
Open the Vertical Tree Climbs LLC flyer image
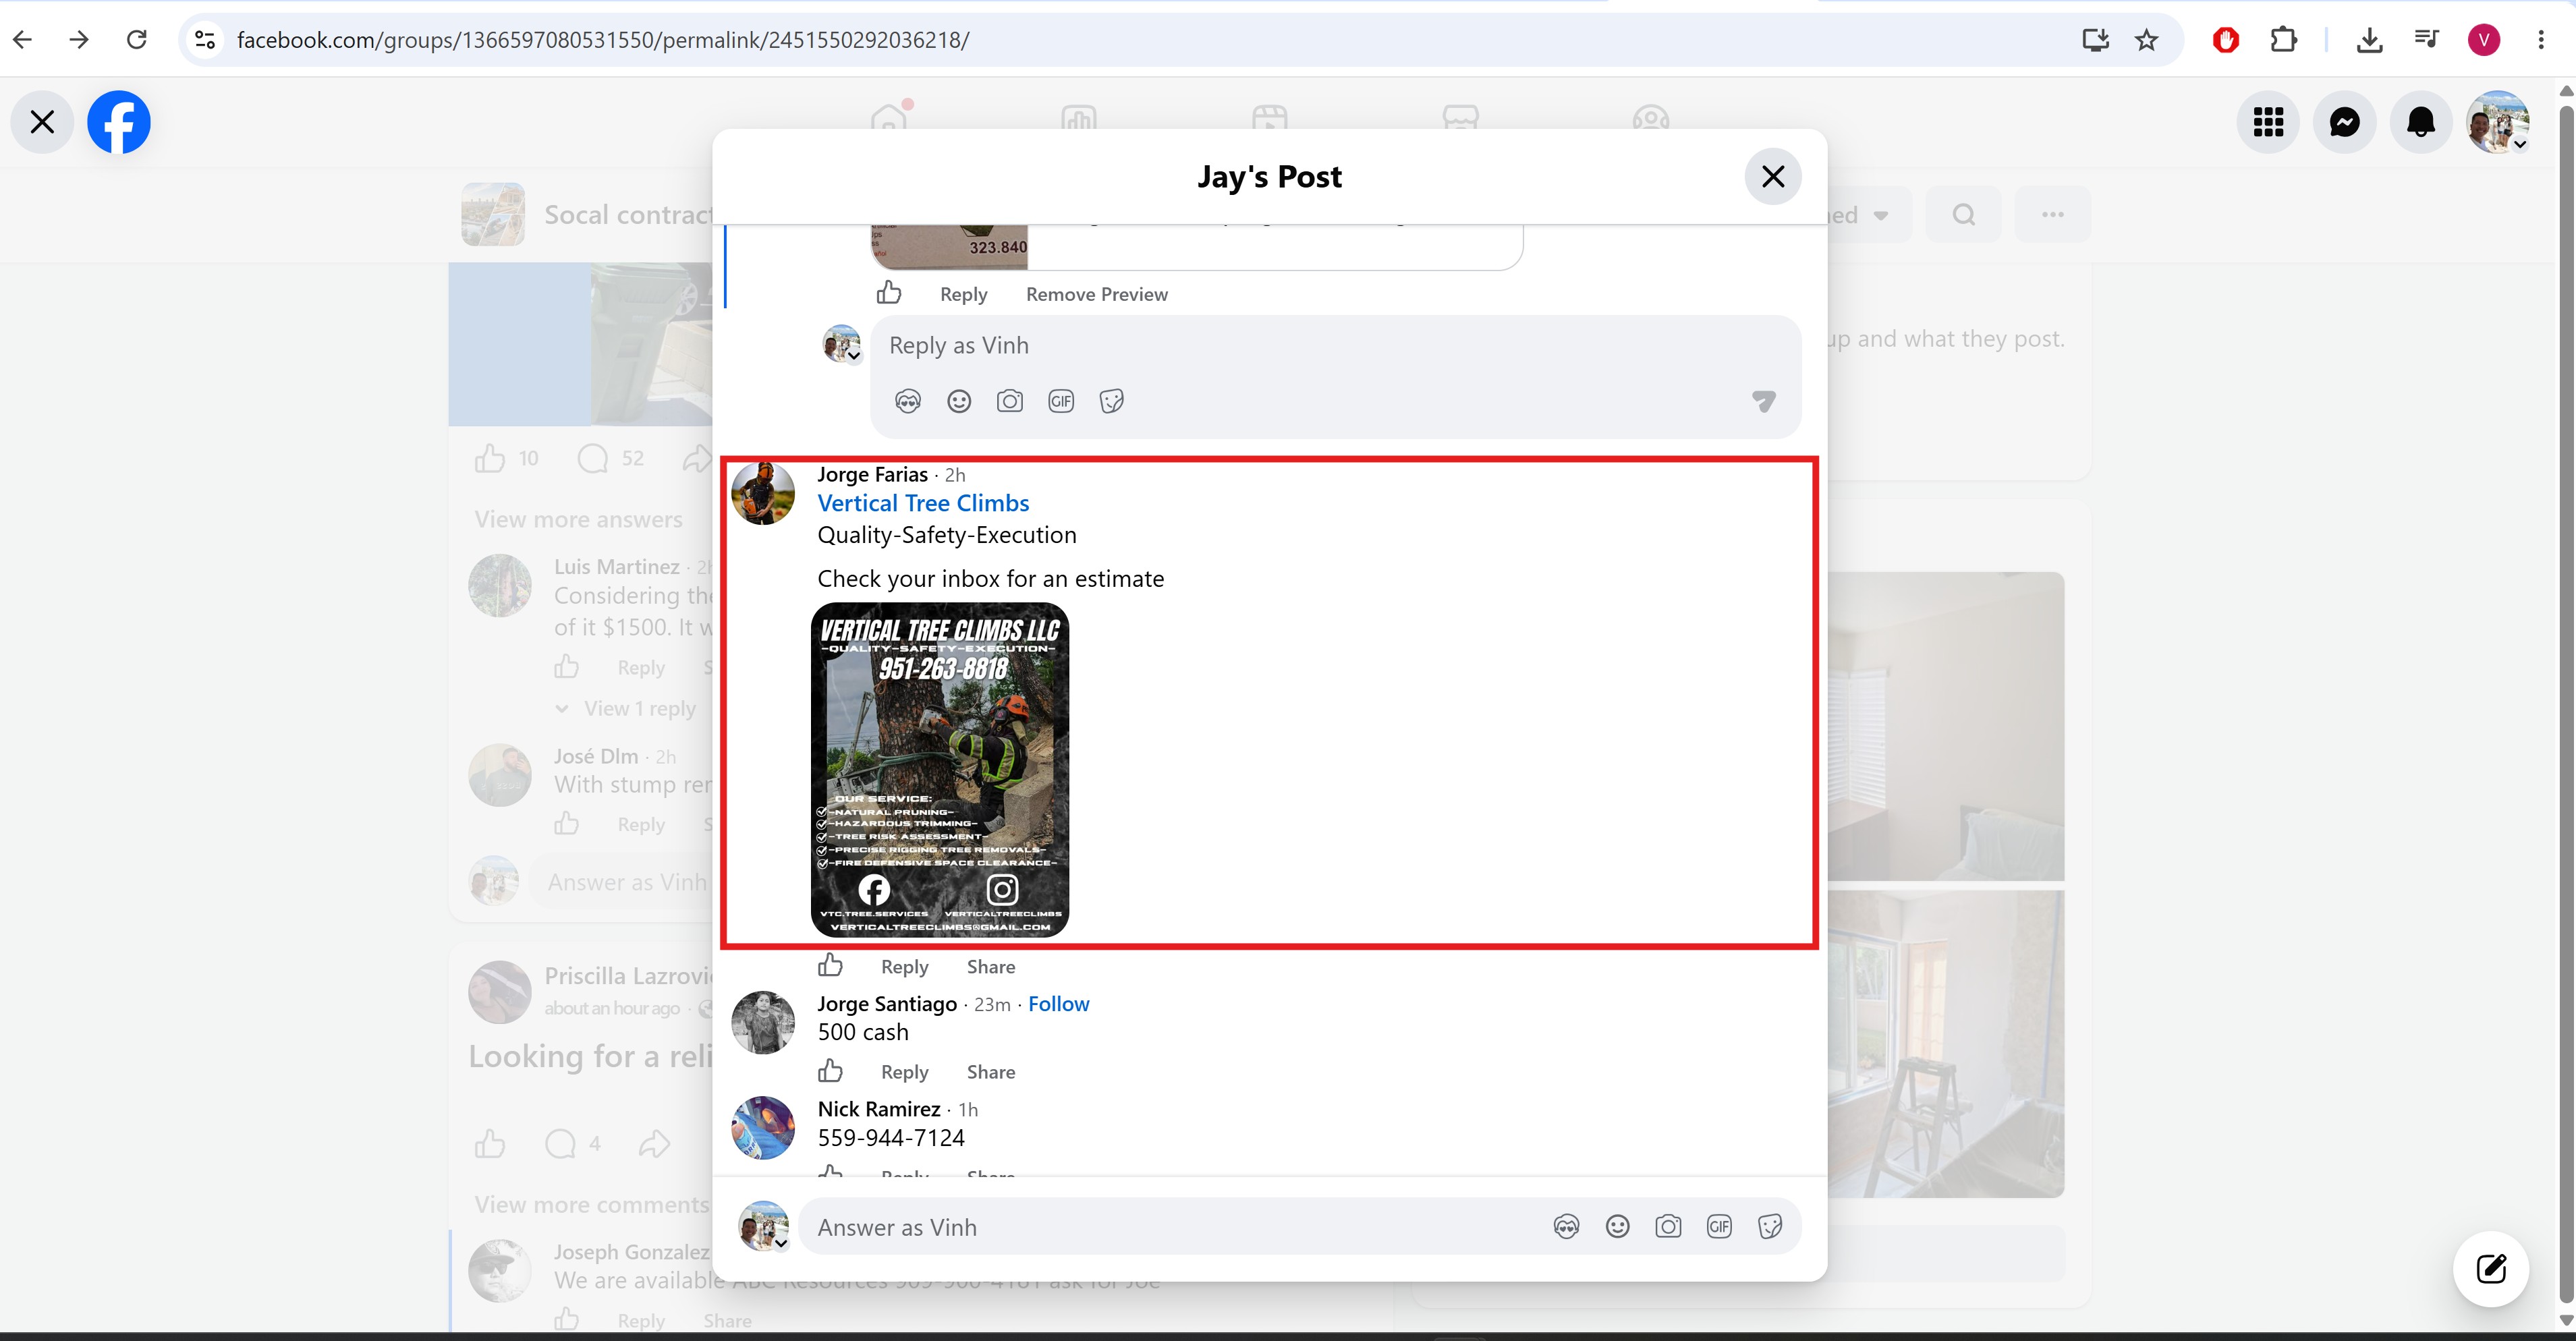(939, 769)
